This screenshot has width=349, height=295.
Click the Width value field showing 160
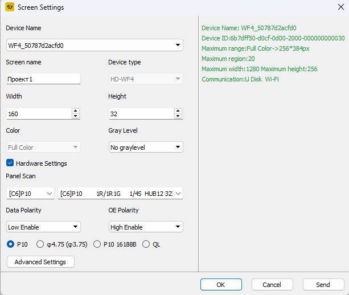(x=39, y=114)
